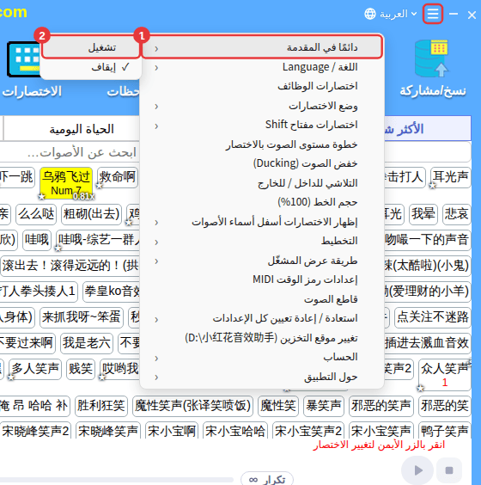Open the hamburger settings menu icon
This screenshot has height=485, width=481.
pyautogui.click(x=433, y=14)
